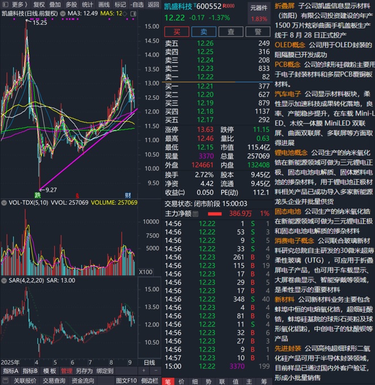375x385 pixels.
Task: Click the stock code 600552
Action: click(x=209, y=6)
